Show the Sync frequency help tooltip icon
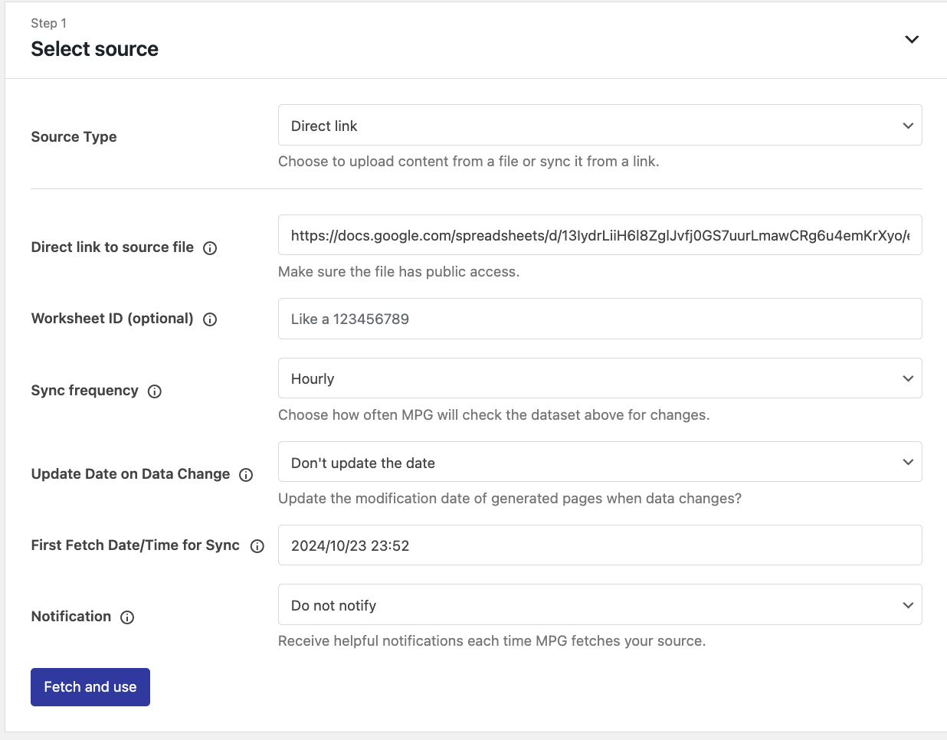Screen dimensions: 947x740 [155, 391]
